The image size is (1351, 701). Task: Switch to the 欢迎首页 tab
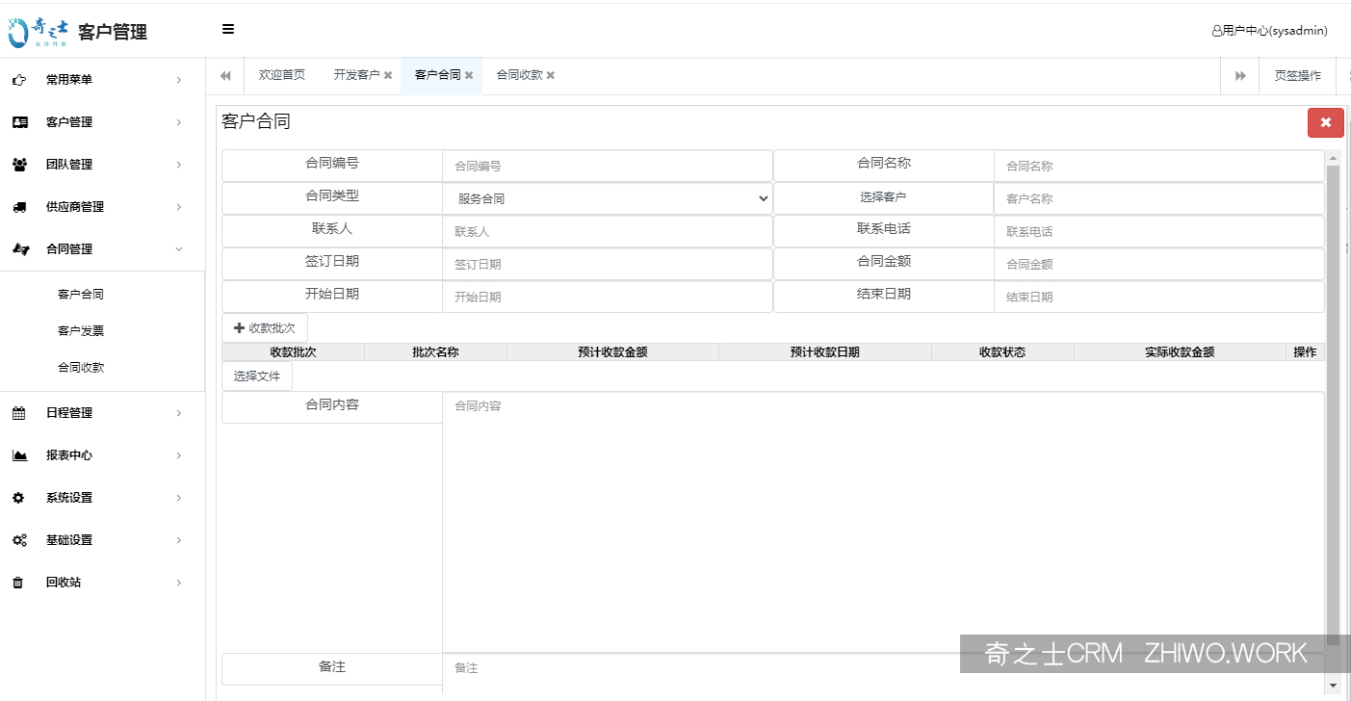pyautogui.click(x=281, y=74)
